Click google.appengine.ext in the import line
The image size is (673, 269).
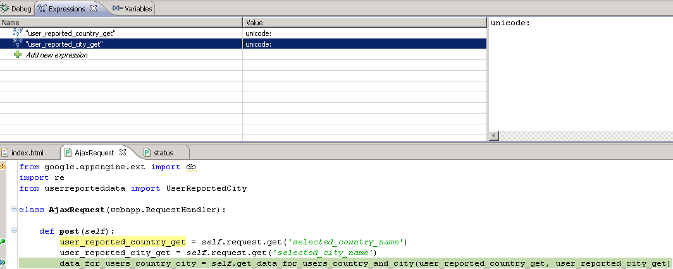point(96,167)
